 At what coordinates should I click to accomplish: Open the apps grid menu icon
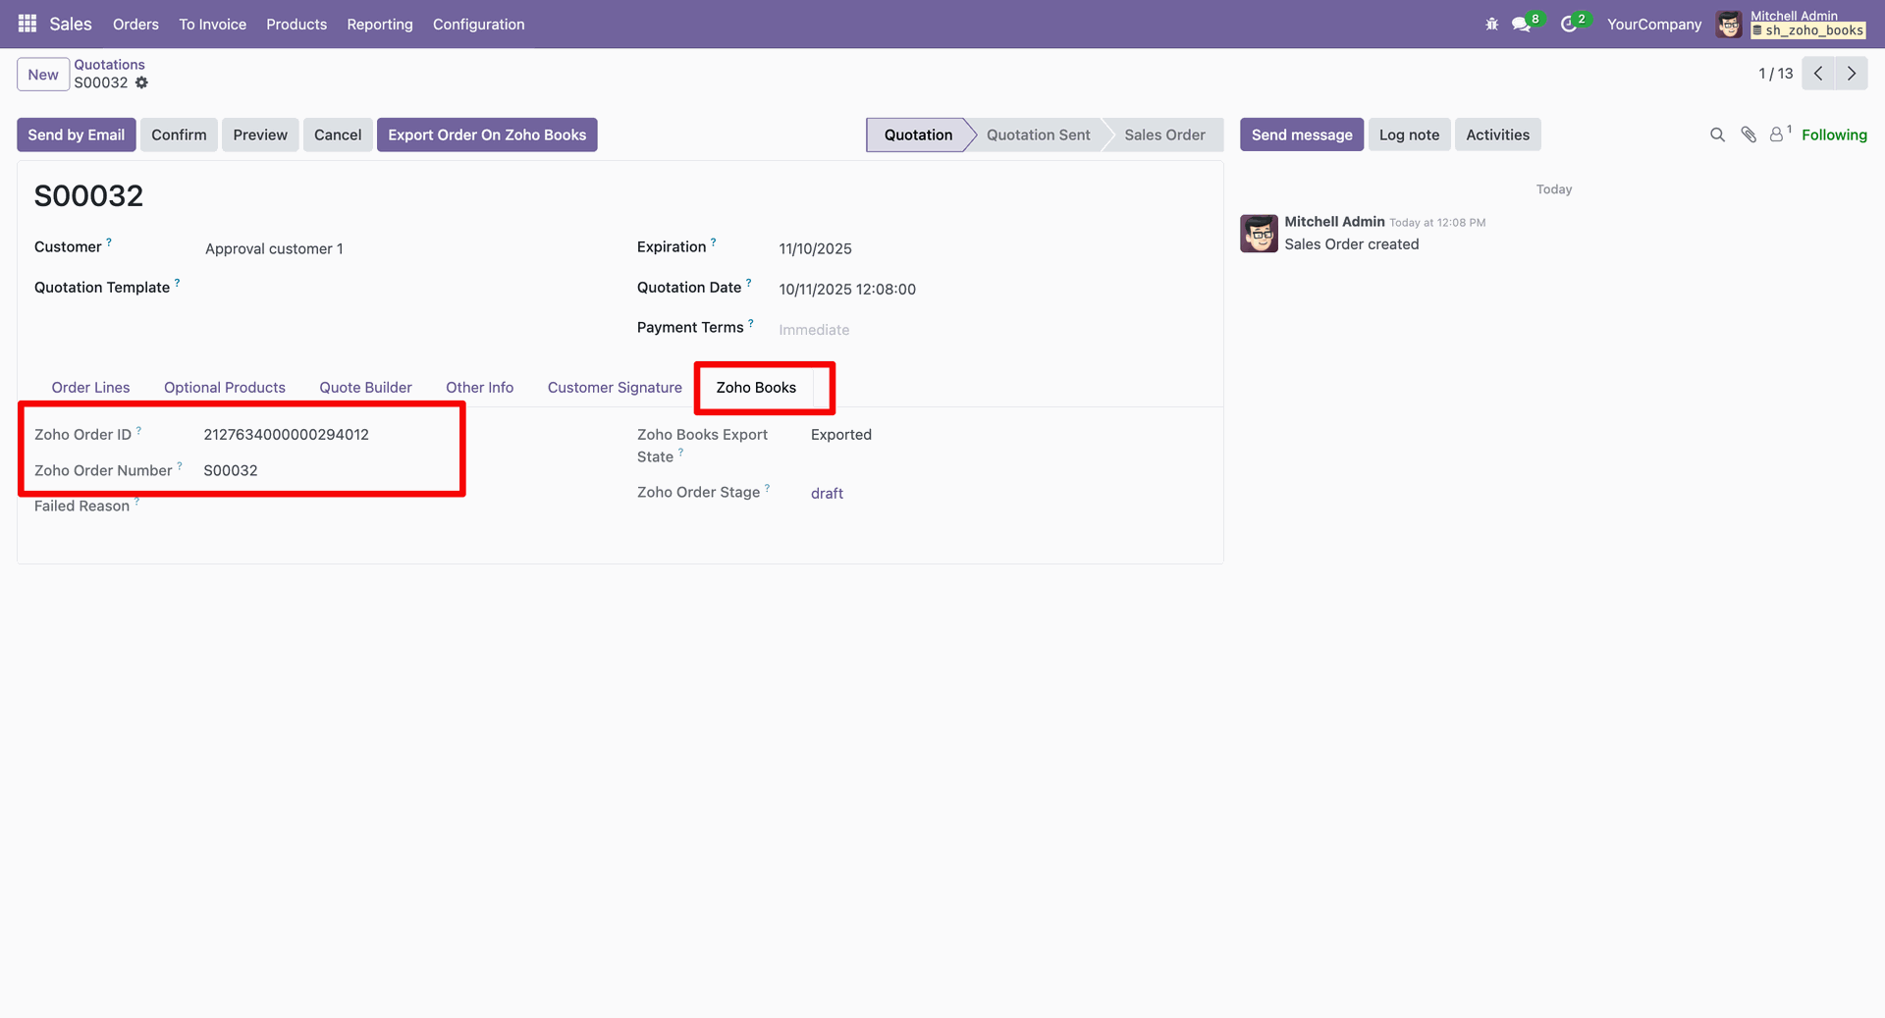pos(27,24)
